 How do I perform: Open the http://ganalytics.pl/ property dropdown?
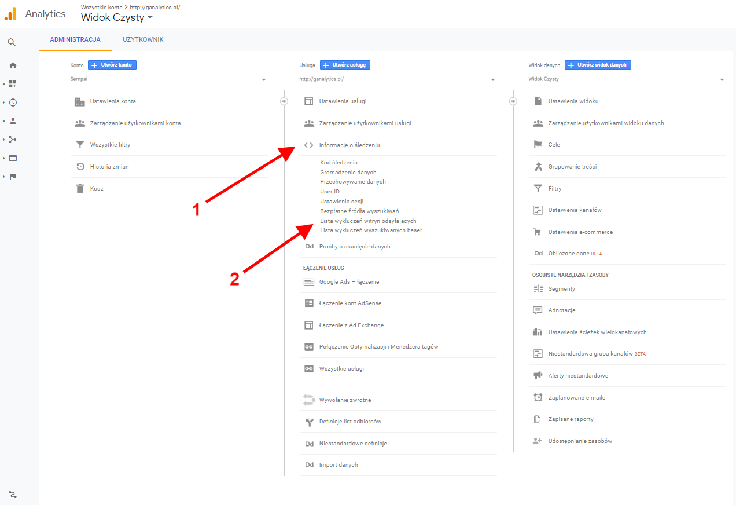click(x=398, y=79)
